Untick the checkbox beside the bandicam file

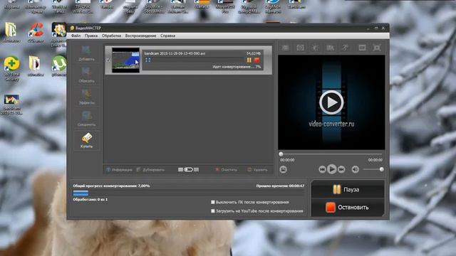click(108, 60)
